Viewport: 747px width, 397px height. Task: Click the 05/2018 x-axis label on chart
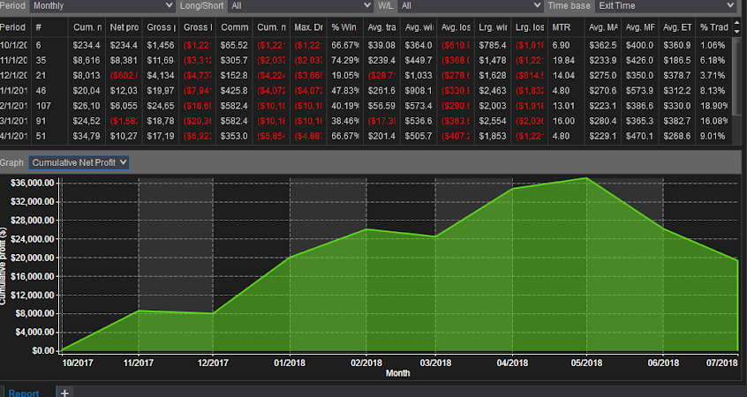[586, 363]
